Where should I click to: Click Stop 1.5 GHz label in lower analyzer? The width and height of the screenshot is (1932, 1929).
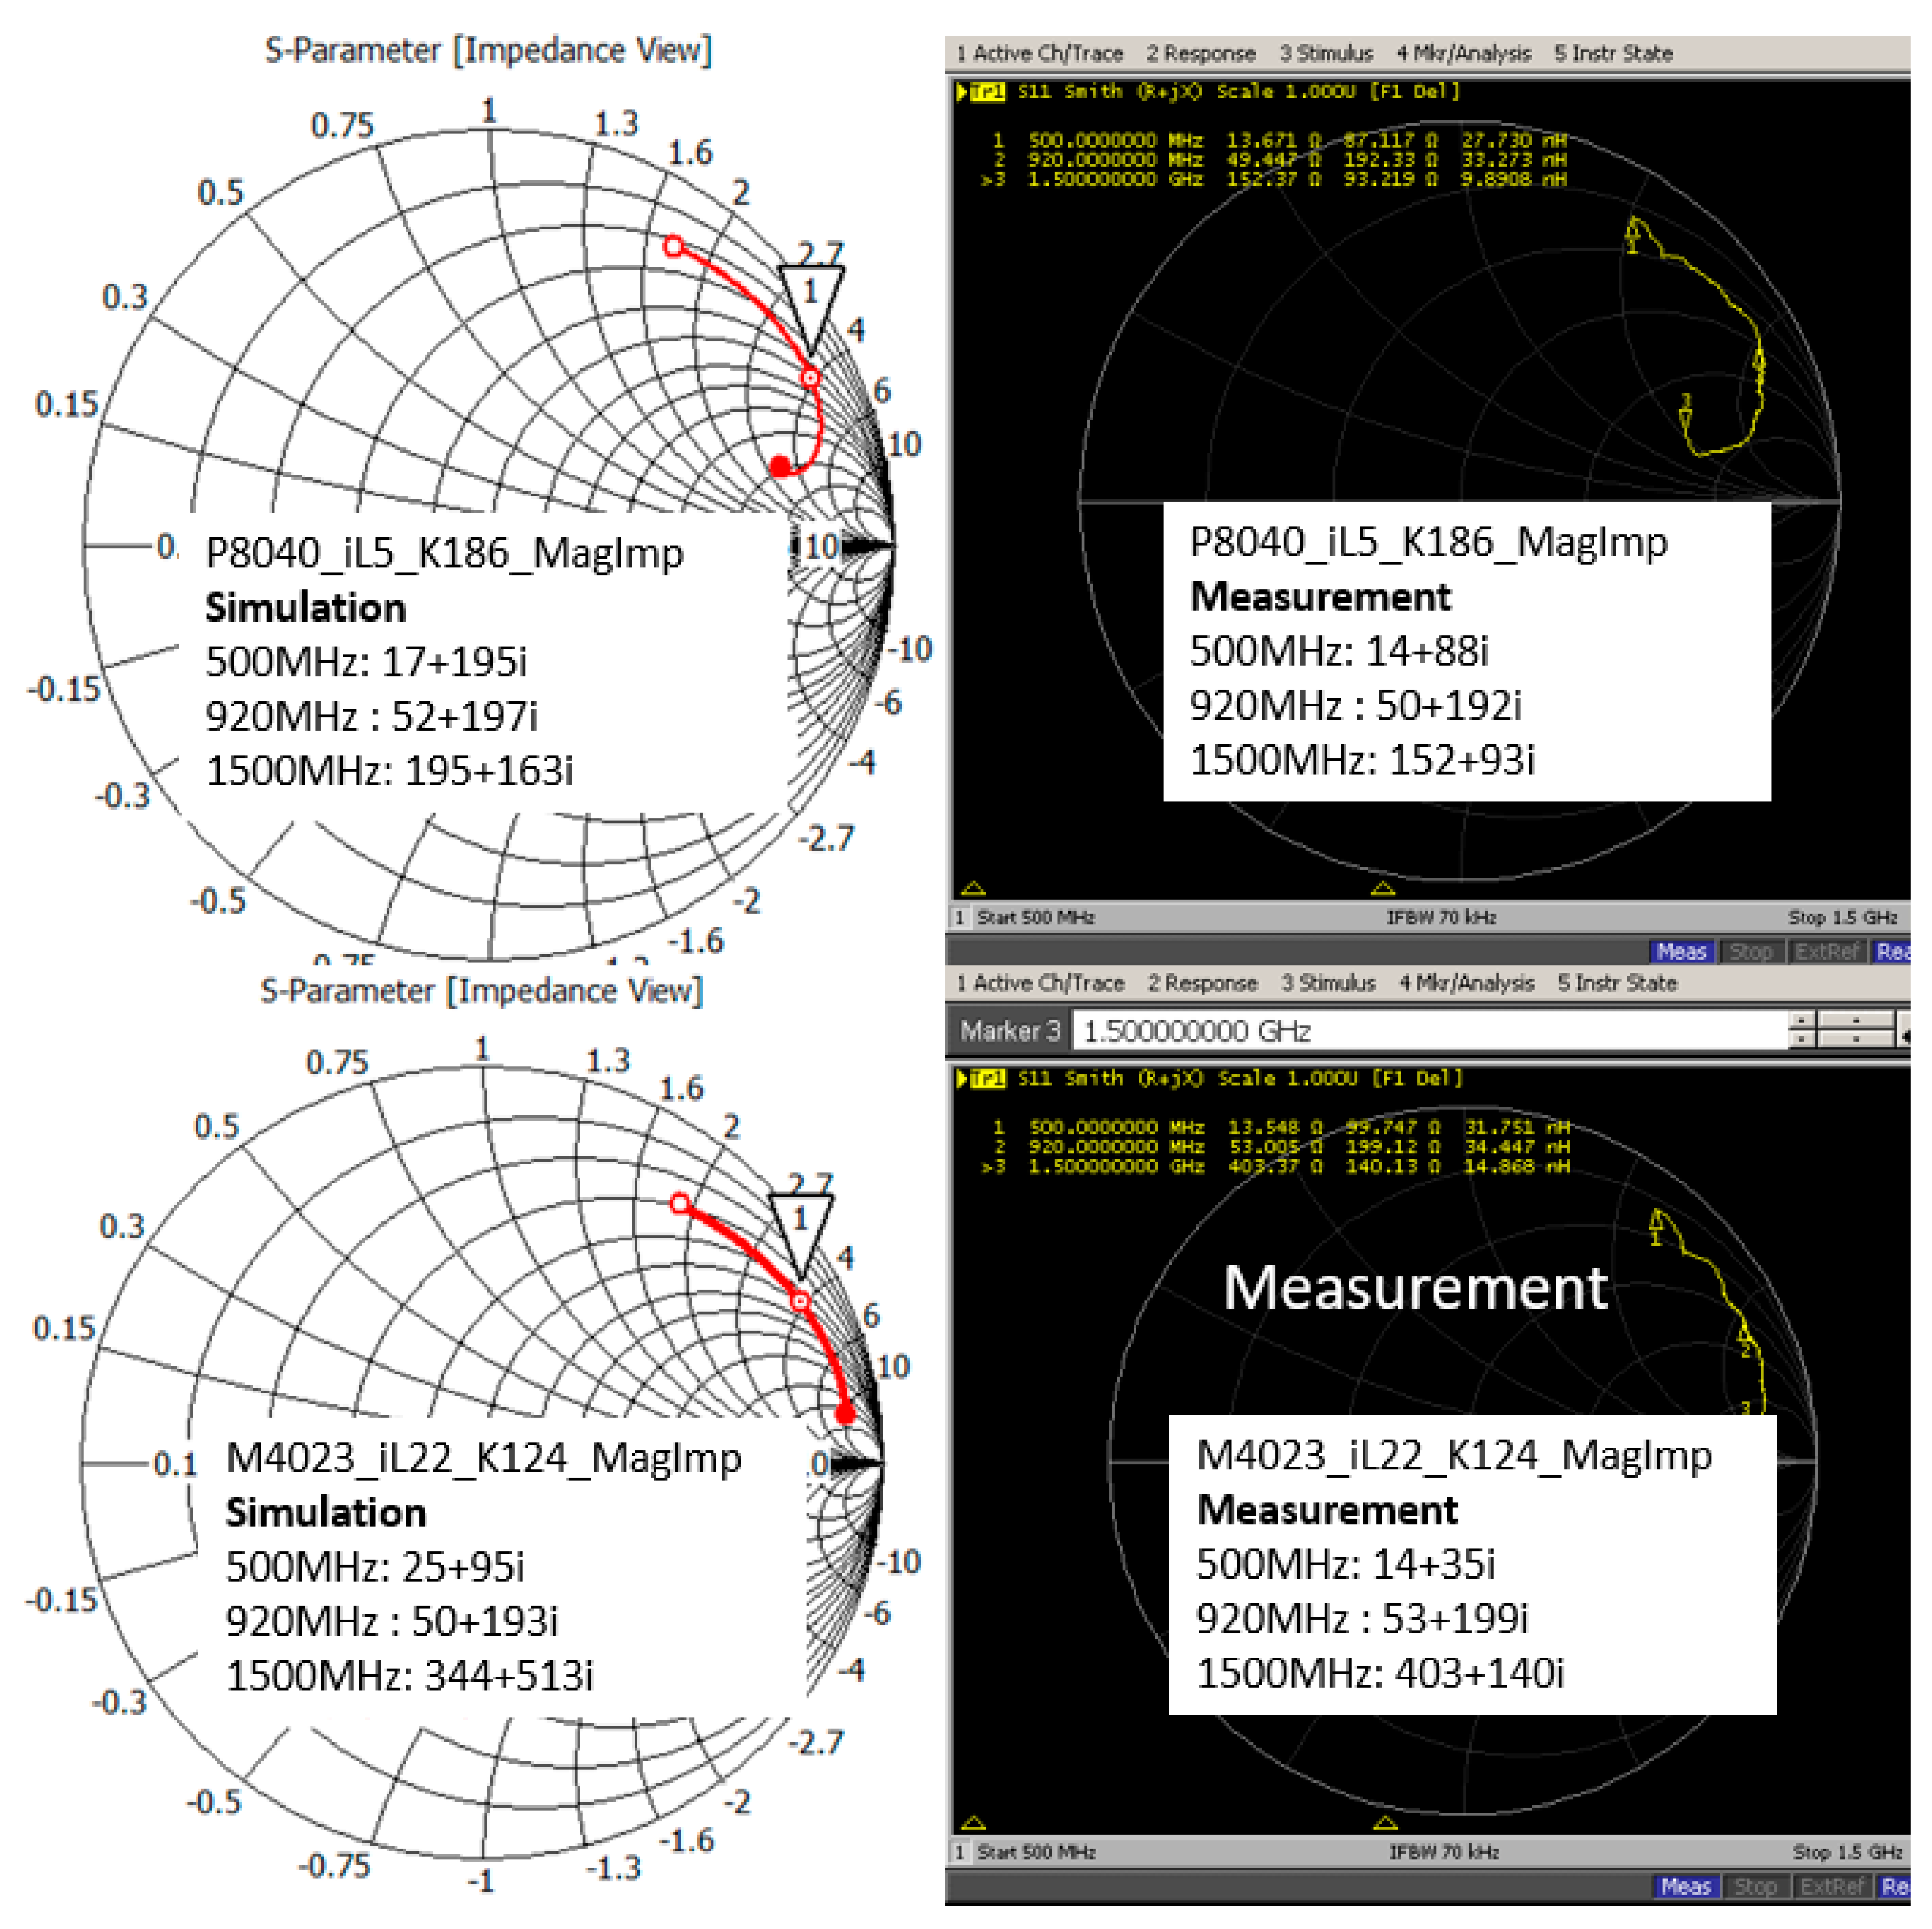click(x=1847, y=1852)
